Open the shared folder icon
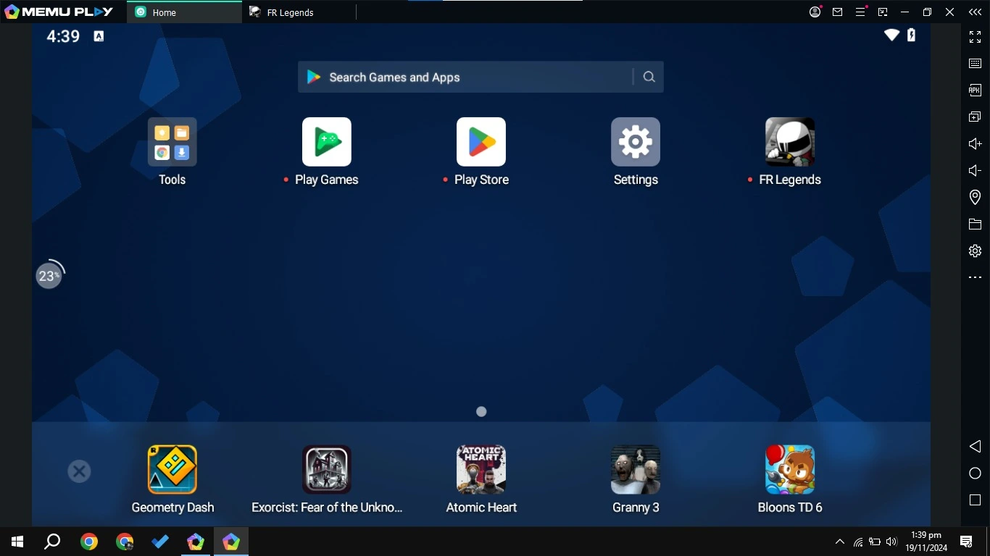This screenshot has height=556, width=990. pos(976,224)
